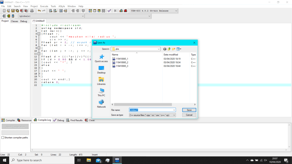This screenshot has width=292, height=164.
Task: Select This PC in the places sidebar
Action: tap(101, 92)
